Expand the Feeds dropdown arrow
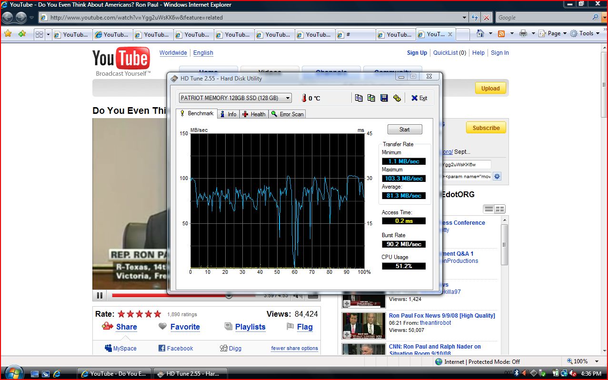The image size is (608, 380). click(512, 33)
